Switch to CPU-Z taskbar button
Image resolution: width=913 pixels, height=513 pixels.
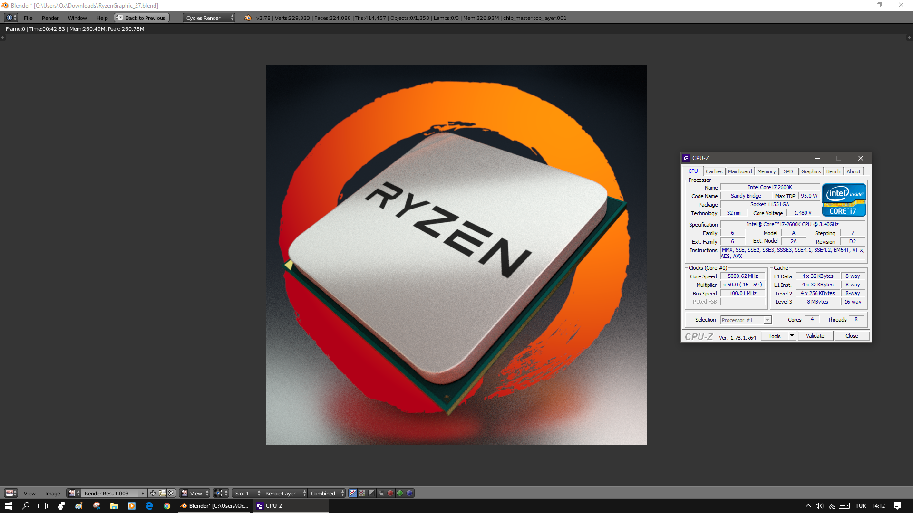(x=290, y=506)
